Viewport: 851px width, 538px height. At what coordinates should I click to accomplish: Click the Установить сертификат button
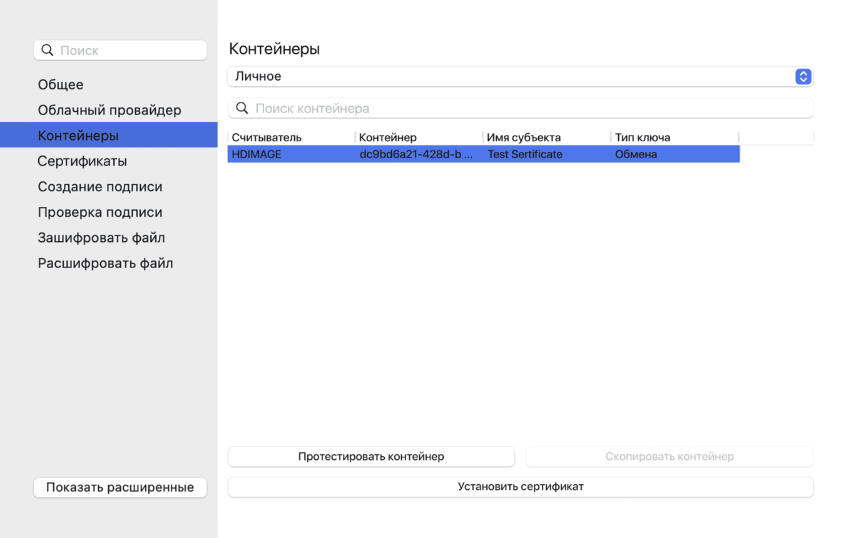pyautogui.click(x=520, y=487)
